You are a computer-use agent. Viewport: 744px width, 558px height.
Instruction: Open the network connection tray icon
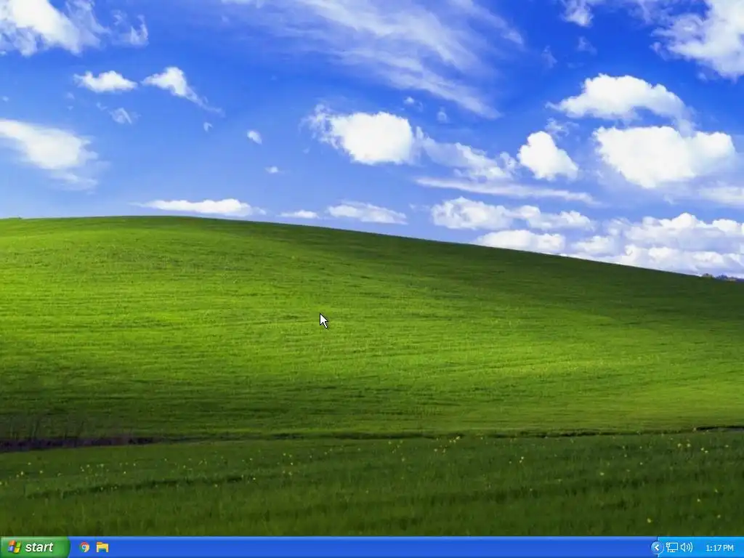coord(671,548)
